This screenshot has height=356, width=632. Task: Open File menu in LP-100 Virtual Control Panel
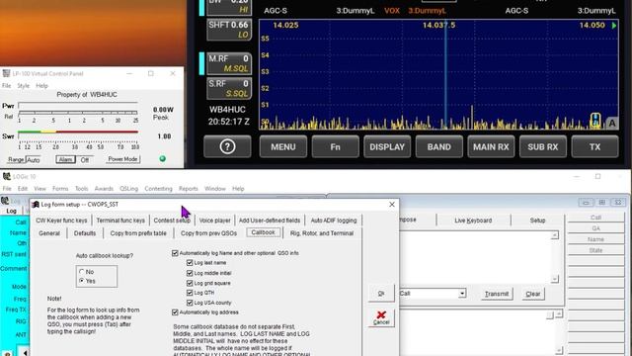coord(7,86)
